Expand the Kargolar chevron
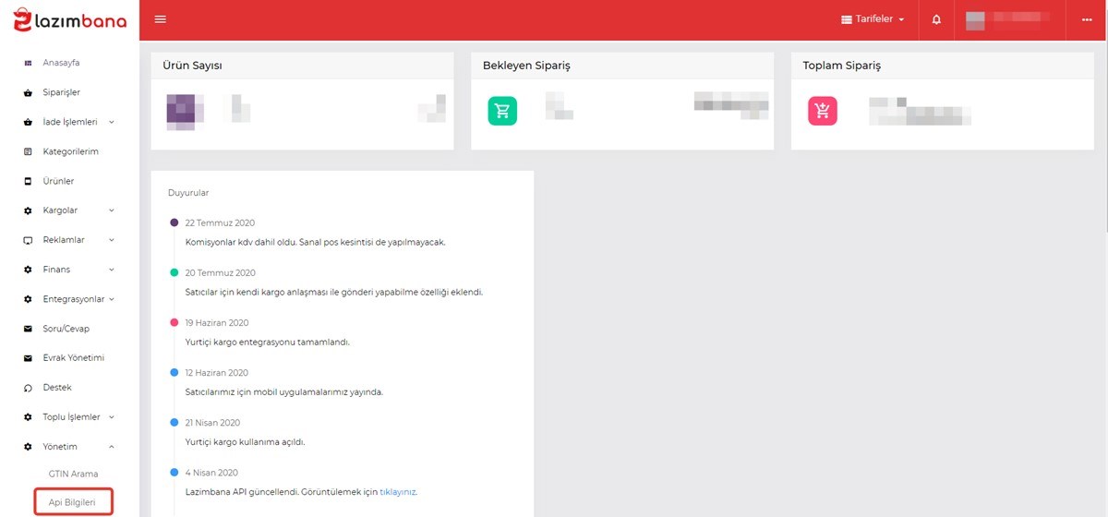 [112, 210]
